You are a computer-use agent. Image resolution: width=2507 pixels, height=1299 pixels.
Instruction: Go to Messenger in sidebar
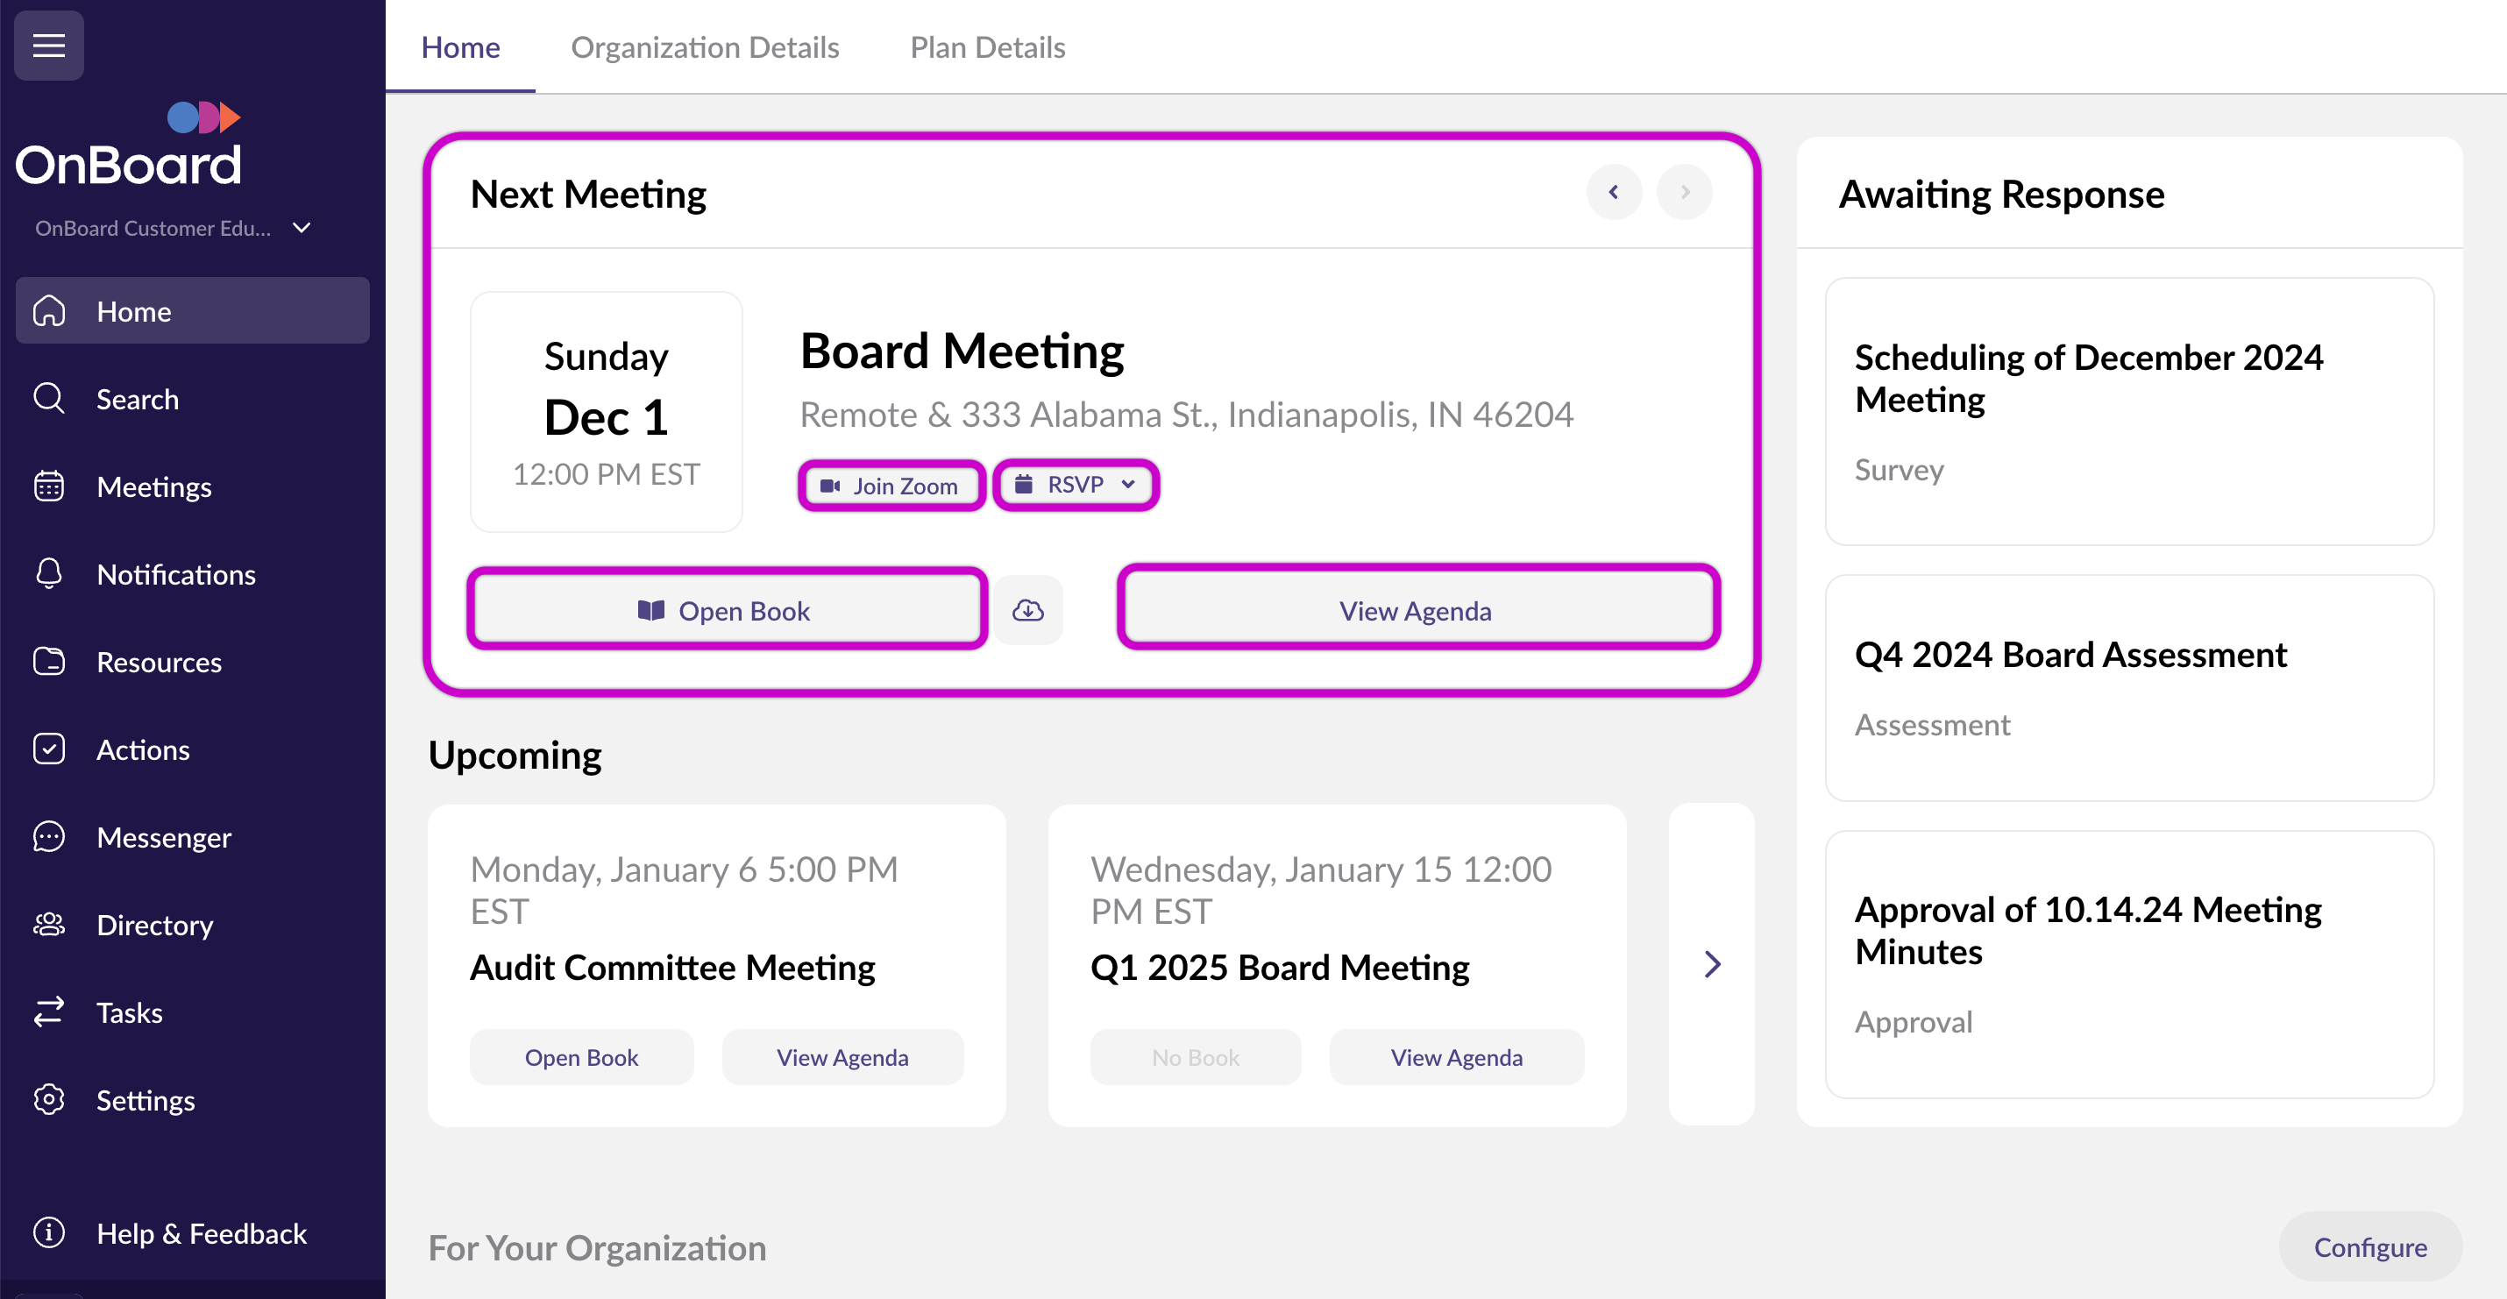tap(162, 837)
